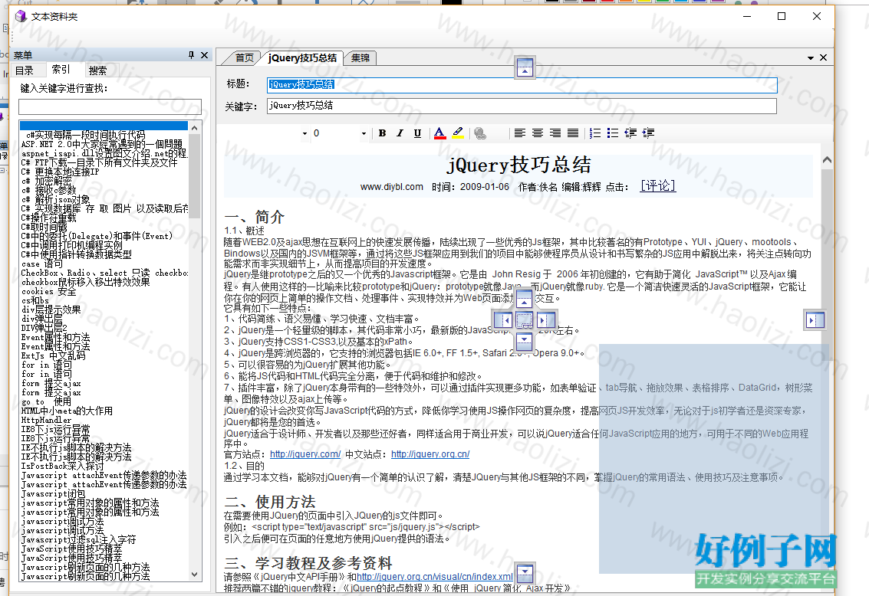Select the Javascript过滤sql注入字符 entry
This screenshot has height=596, width=869.
(x=78, y=539)
